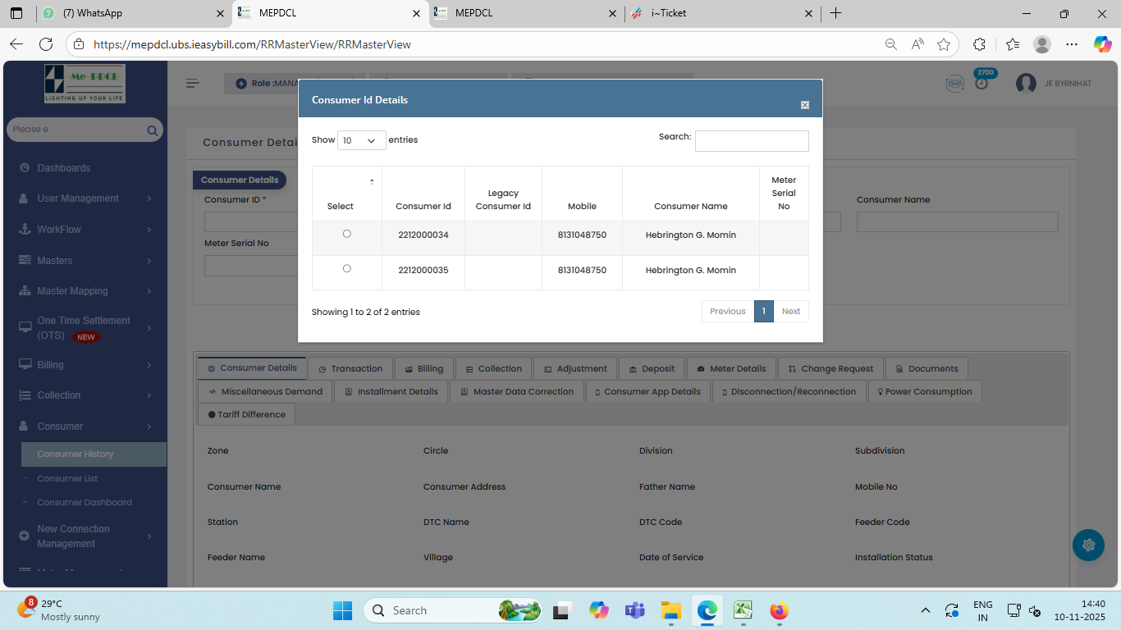Open the floating settings gear button
The width and height of the screenshot is (1121, 630).
click(1088, 545)
